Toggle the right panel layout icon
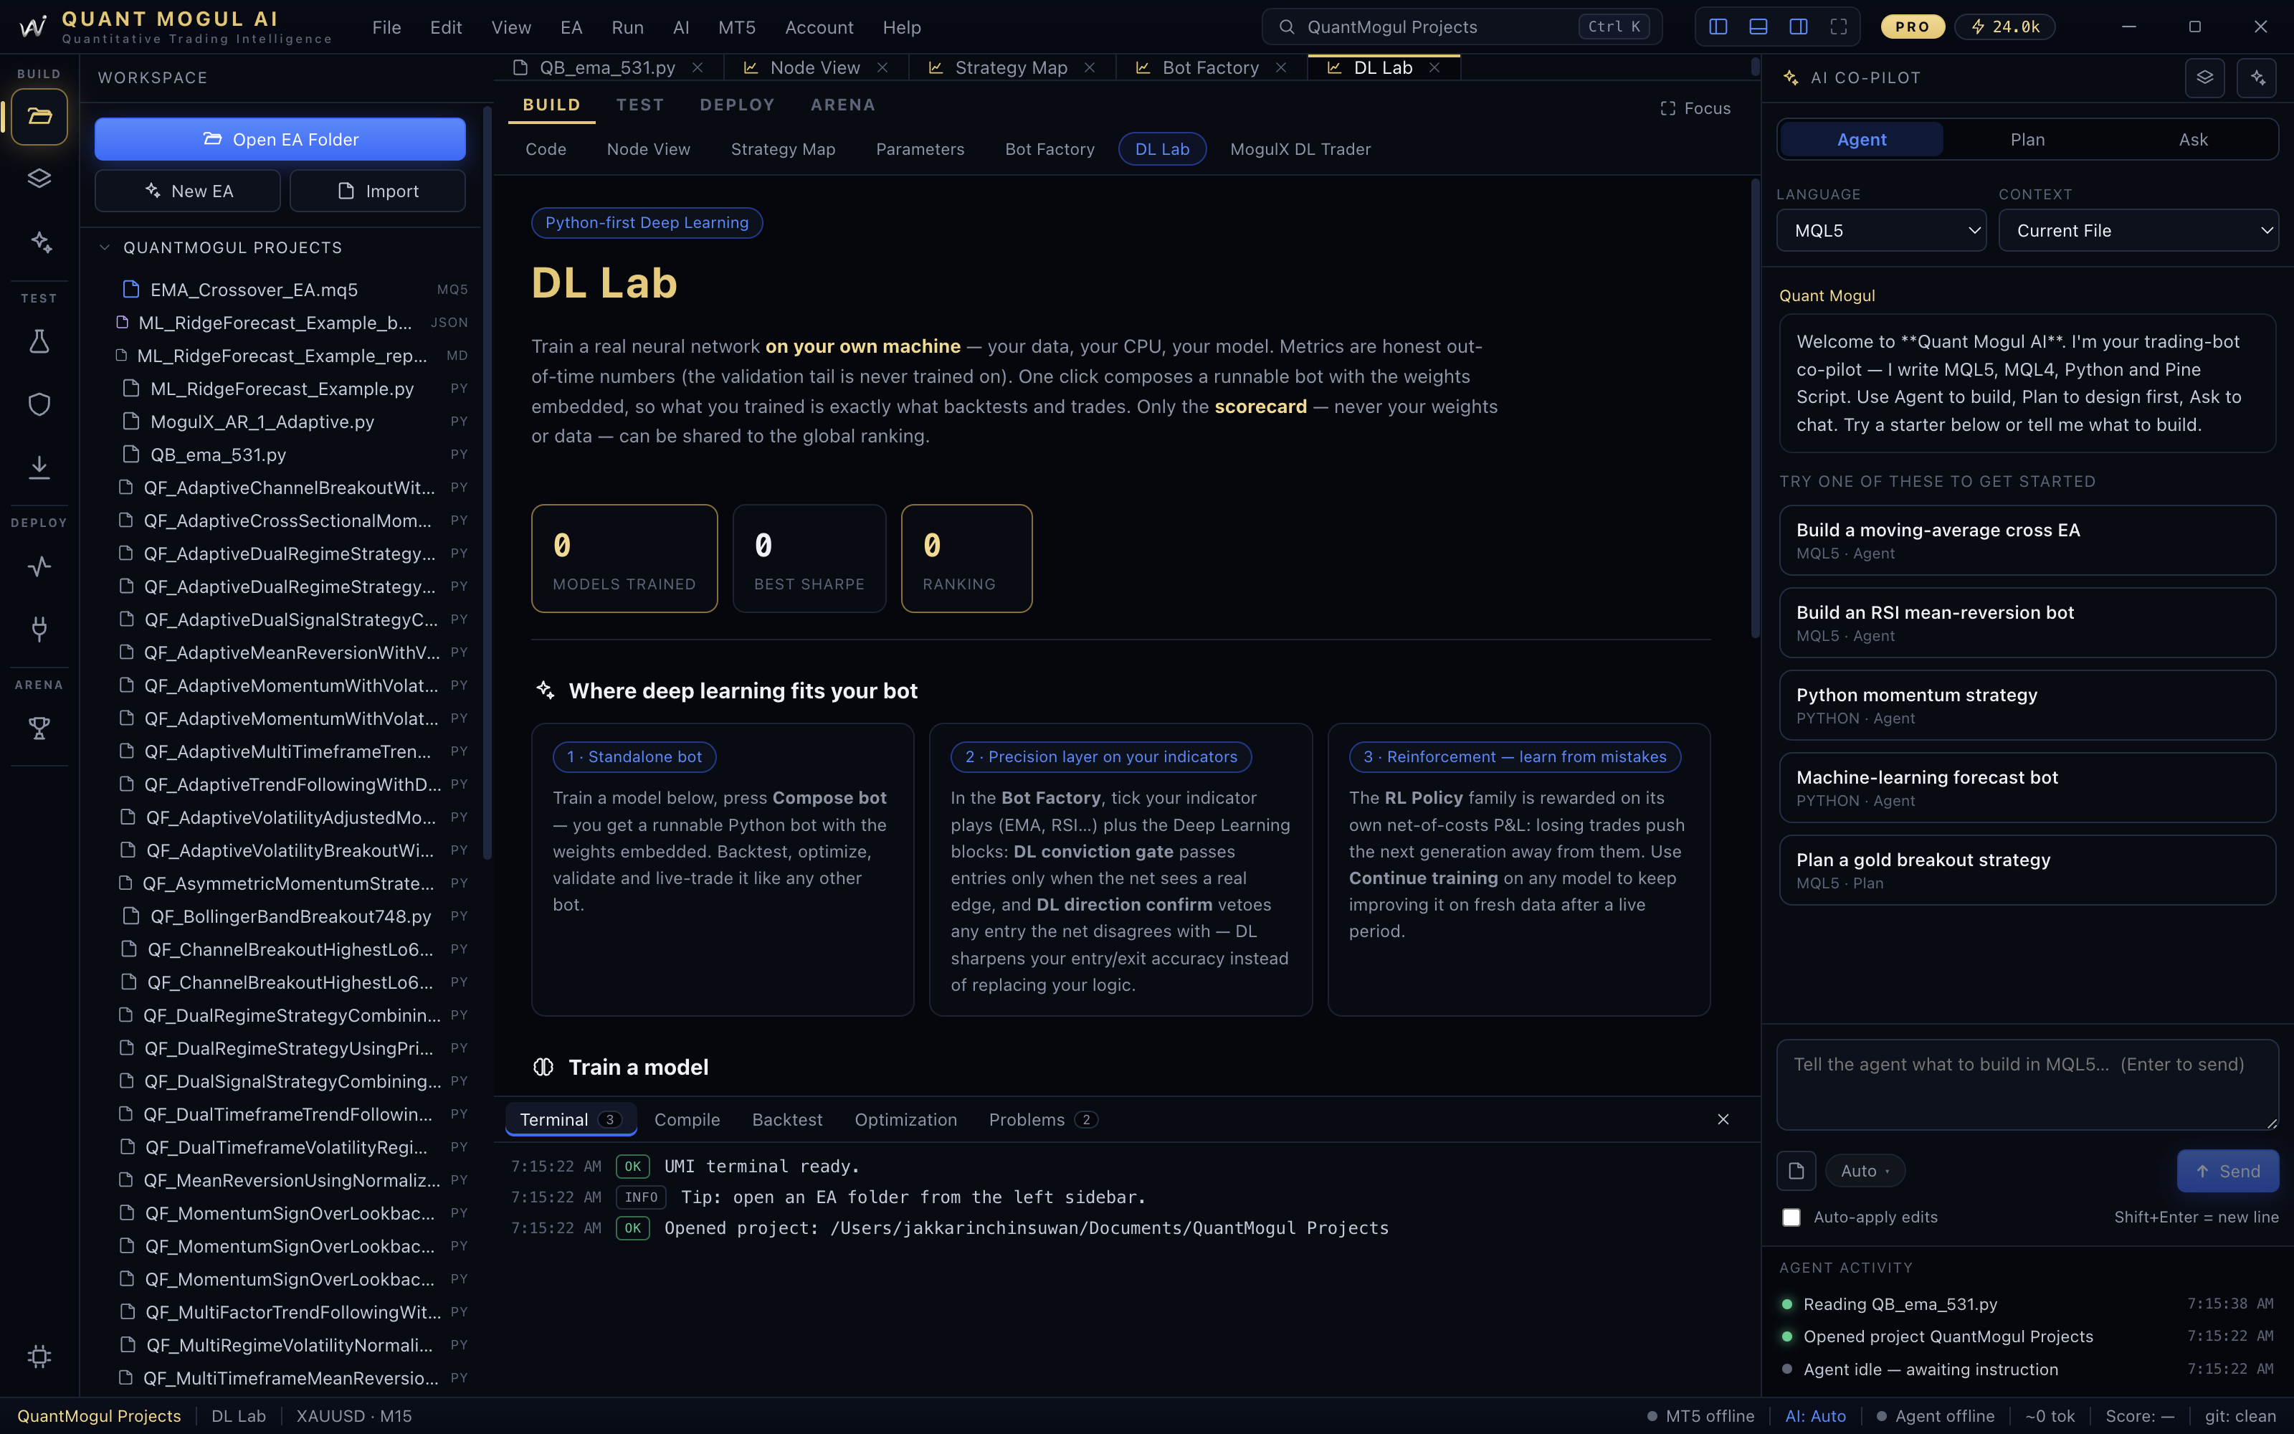 click(x=1798, y=27)
